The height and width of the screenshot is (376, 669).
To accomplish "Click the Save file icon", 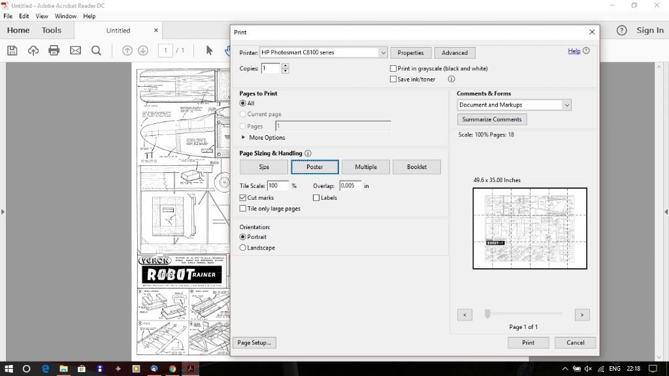I will (12, 50).
